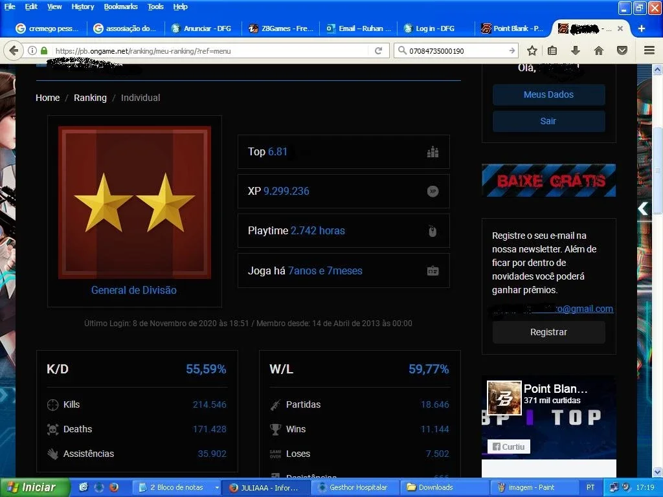Go to Ranking breadcrumb link
The height and width of the screenshot is (497, 663).
90,98
